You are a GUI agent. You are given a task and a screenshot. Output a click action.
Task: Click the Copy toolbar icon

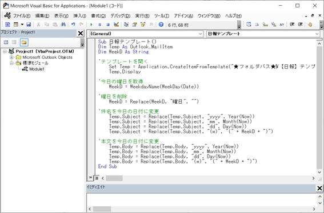[47, 24]
